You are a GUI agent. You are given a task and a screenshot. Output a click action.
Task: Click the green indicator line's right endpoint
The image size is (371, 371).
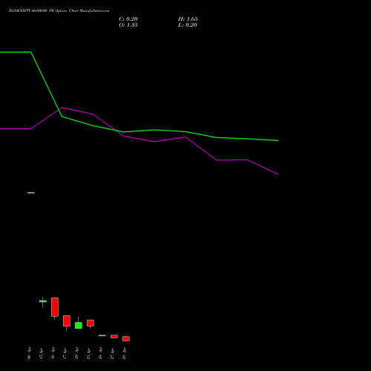[278, 140]
